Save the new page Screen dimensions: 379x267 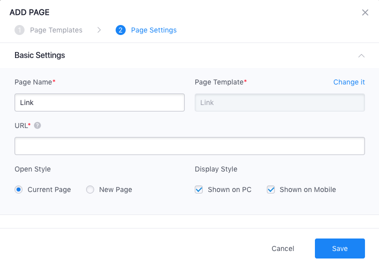click(x=340, y=248)
